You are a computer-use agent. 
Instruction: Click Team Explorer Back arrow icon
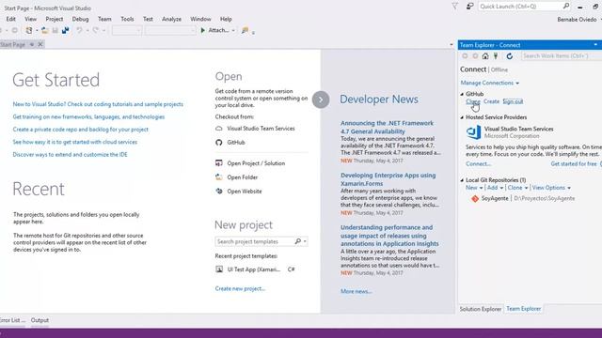pos(465,56)
